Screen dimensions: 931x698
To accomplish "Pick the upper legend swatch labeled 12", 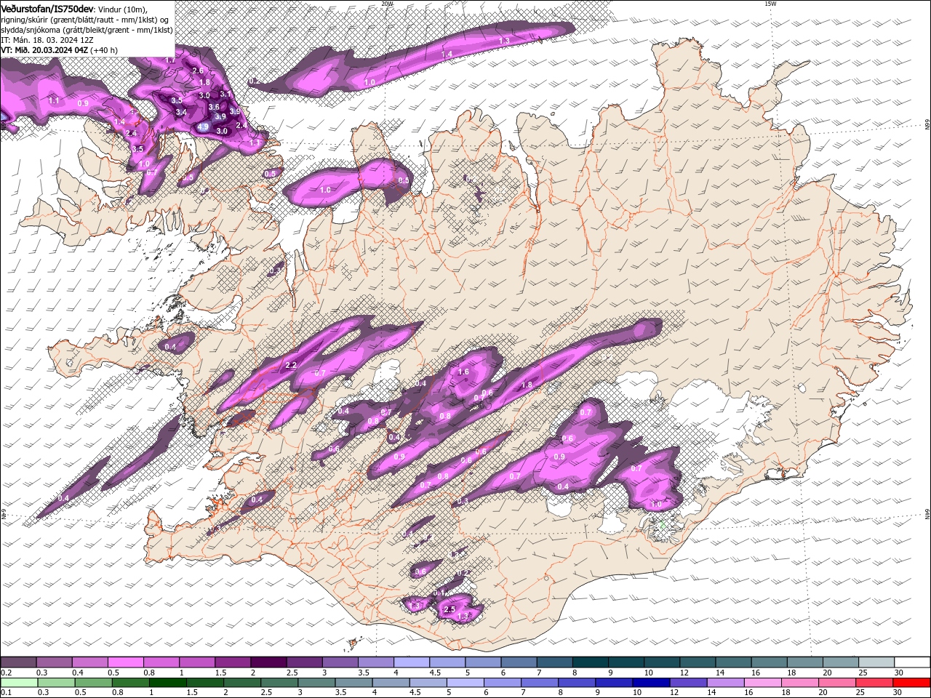I will coord(698,662).
